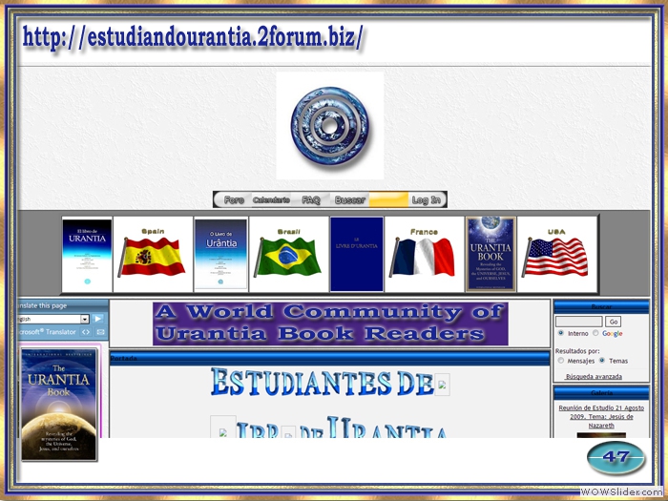Open O Livro de Urântia cover
The image size is (668, 501).
click(x=220, y=255)
